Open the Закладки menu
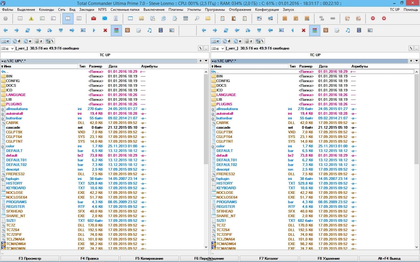Image resolution: width=420 pixels, height=262 pixels. [x=87, y=10]
